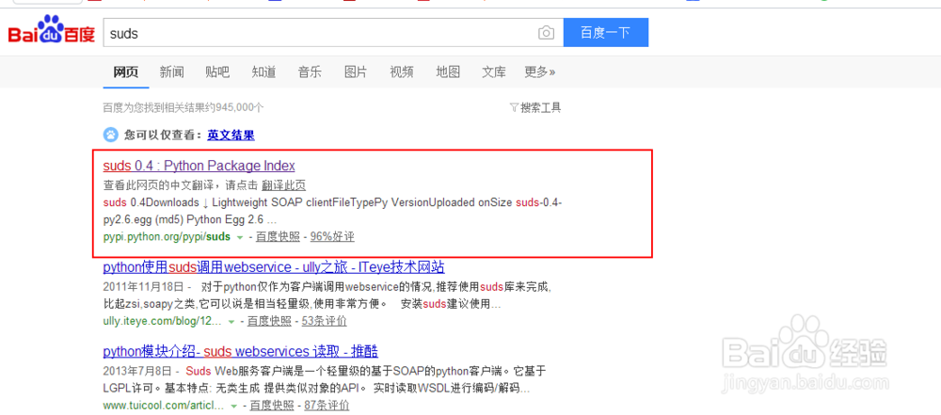Click the 53条评价 link
The image size is (941, 415).
coord(324,321)
